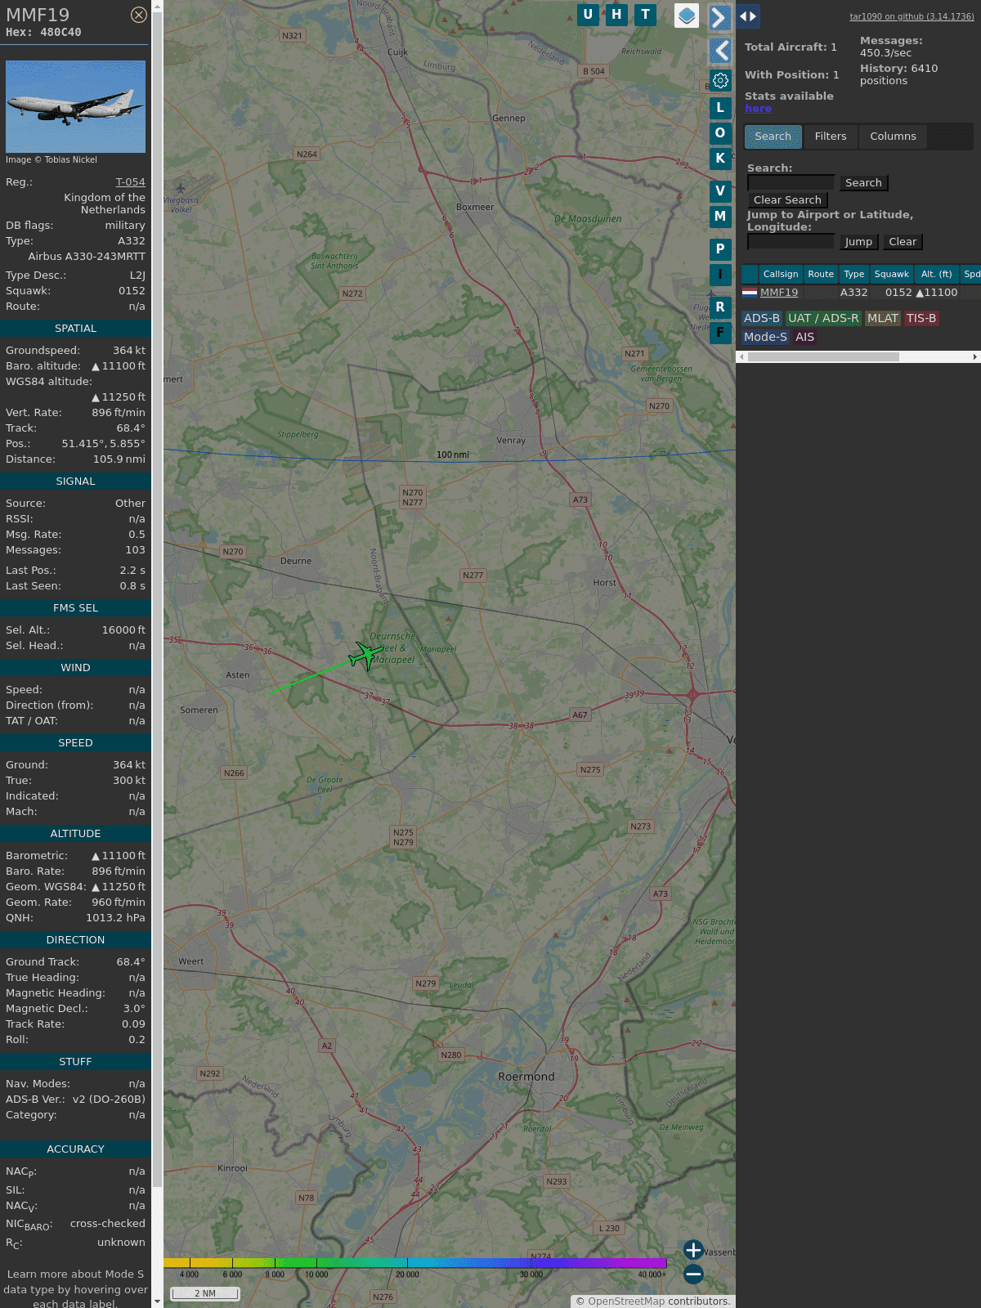This screenshot has height=1308, width=981.
Task: Open the tar1090 on github link
Action: tap(912, 16)
